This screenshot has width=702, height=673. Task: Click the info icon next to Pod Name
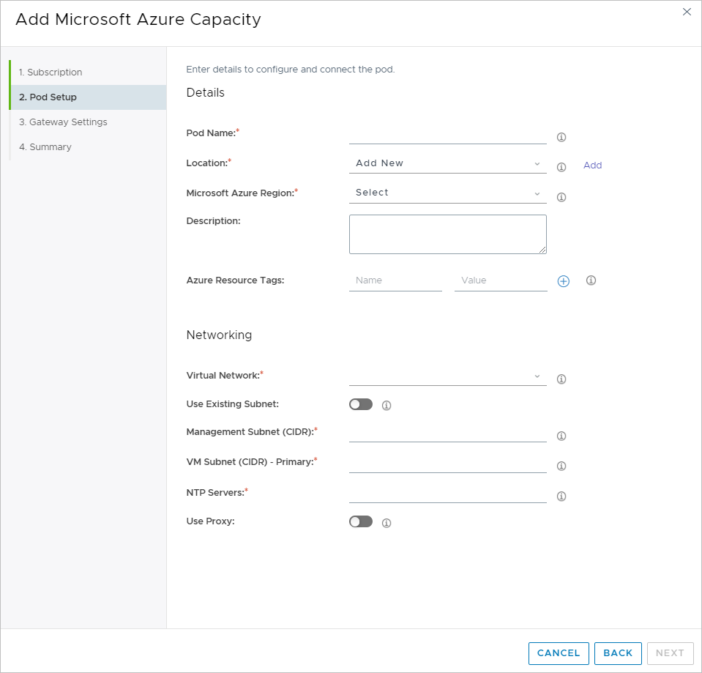[x=561, y=137]
